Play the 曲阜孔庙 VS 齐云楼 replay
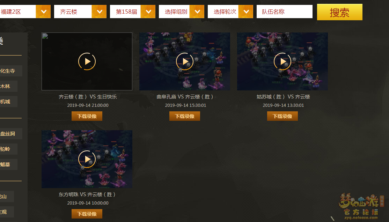This screenshot has width=389, height=222. point(185,61)
